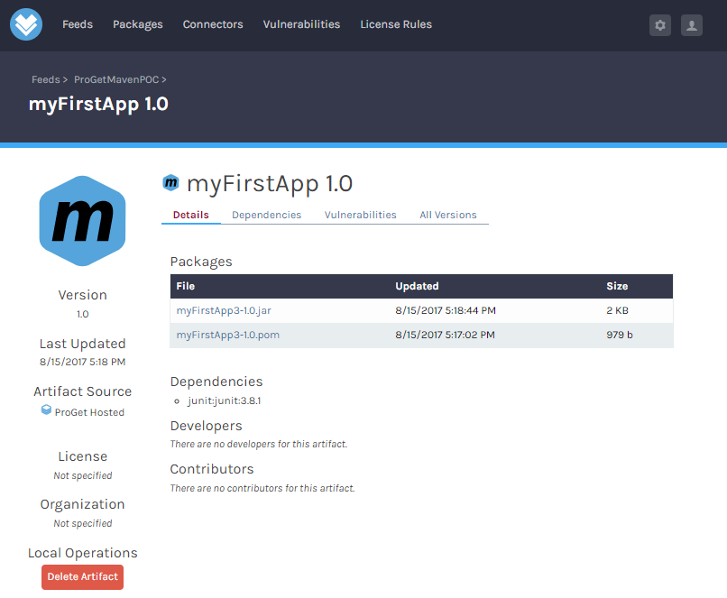Go to ProGetMavenPOC breadcrumb
Screen dimensions: 727x598
pos(116,79)
